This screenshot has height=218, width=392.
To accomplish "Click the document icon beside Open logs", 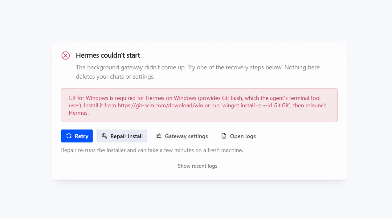I will (x=224, y=136).
